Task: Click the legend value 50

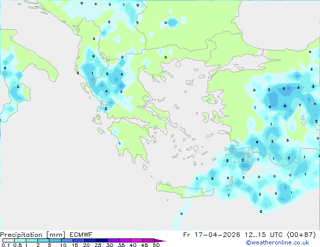Action: coord(156,245)
